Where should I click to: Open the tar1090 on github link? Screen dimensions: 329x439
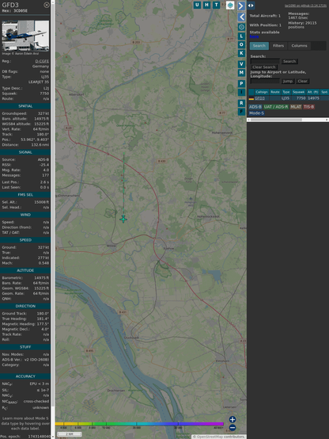(305, 6)
